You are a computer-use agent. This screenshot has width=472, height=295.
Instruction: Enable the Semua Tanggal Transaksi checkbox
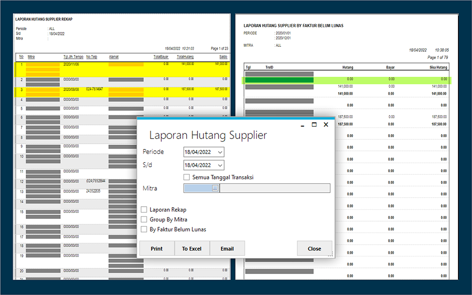pyautogui.click(x=187, y=177)
